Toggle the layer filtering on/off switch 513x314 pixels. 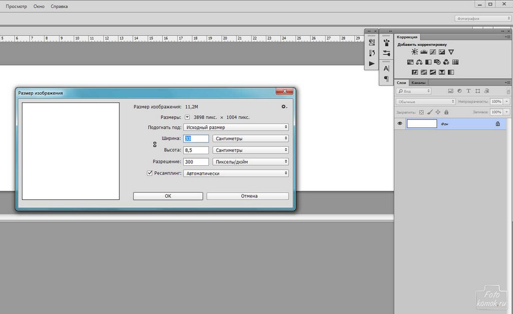tap(508, 91)
